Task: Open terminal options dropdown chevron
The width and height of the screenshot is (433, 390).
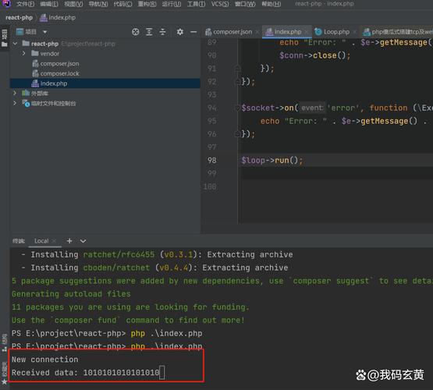Action: [x=83, y=241]
